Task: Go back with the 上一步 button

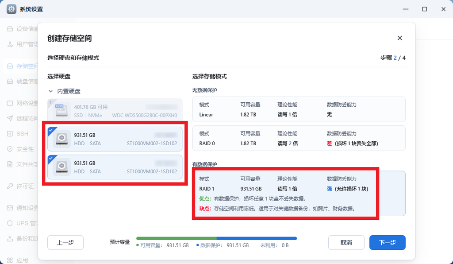Action: 65,242
